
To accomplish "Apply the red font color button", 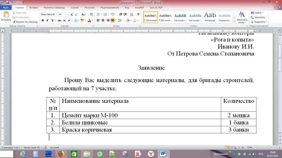I will coord(90,20).
